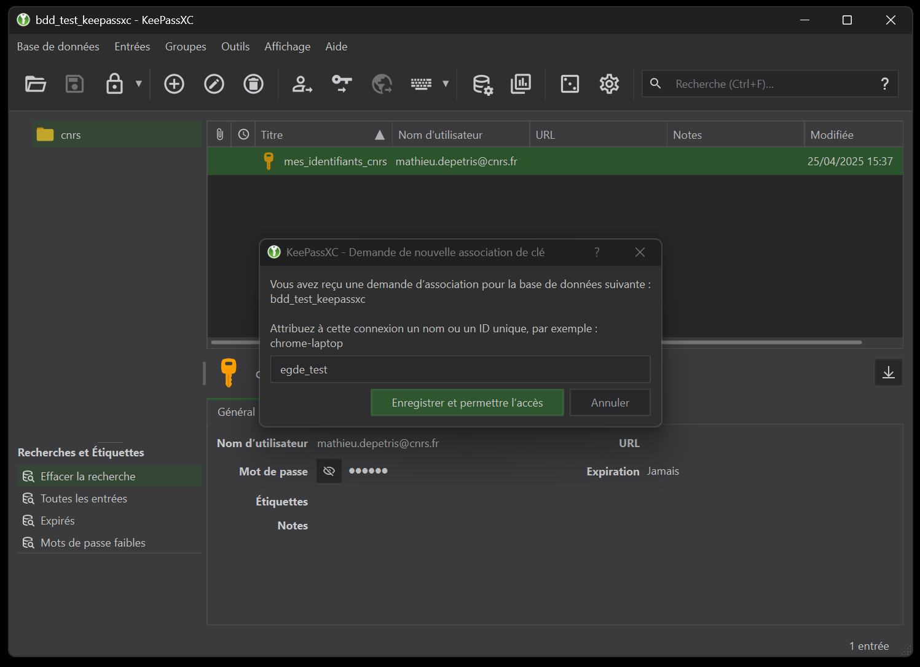Image resolution: width=920 pixels, height=667 pixels.
Task: Lock the database with padlock icon
Action: click(x=114, y=84)
